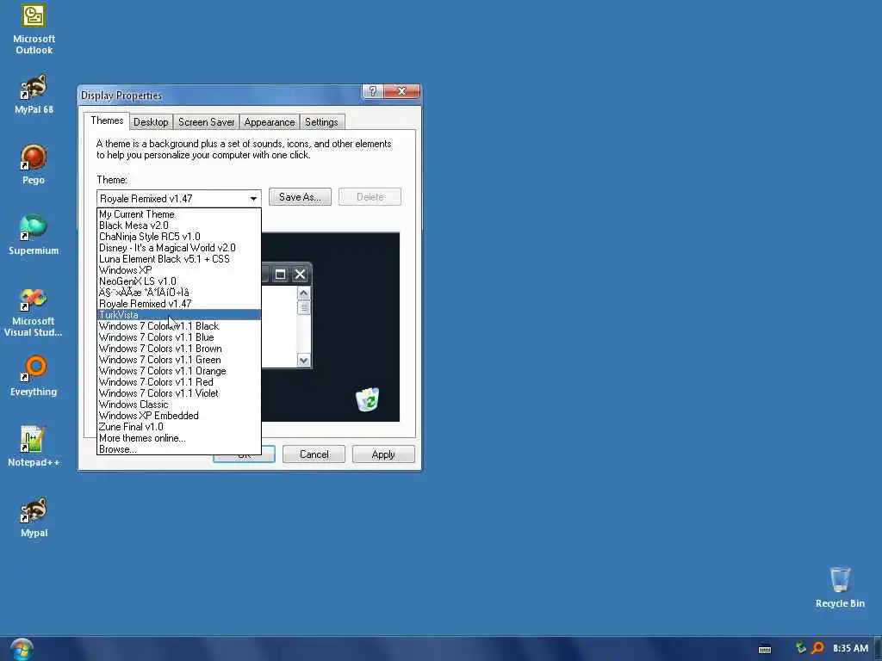Choose ChaNinja Style RC5 v1.0 theme
Screen dimensions: 882x661
click(179, 237)
